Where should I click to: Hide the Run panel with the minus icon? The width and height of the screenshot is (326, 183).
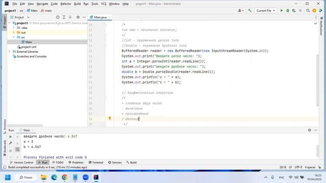316,130
